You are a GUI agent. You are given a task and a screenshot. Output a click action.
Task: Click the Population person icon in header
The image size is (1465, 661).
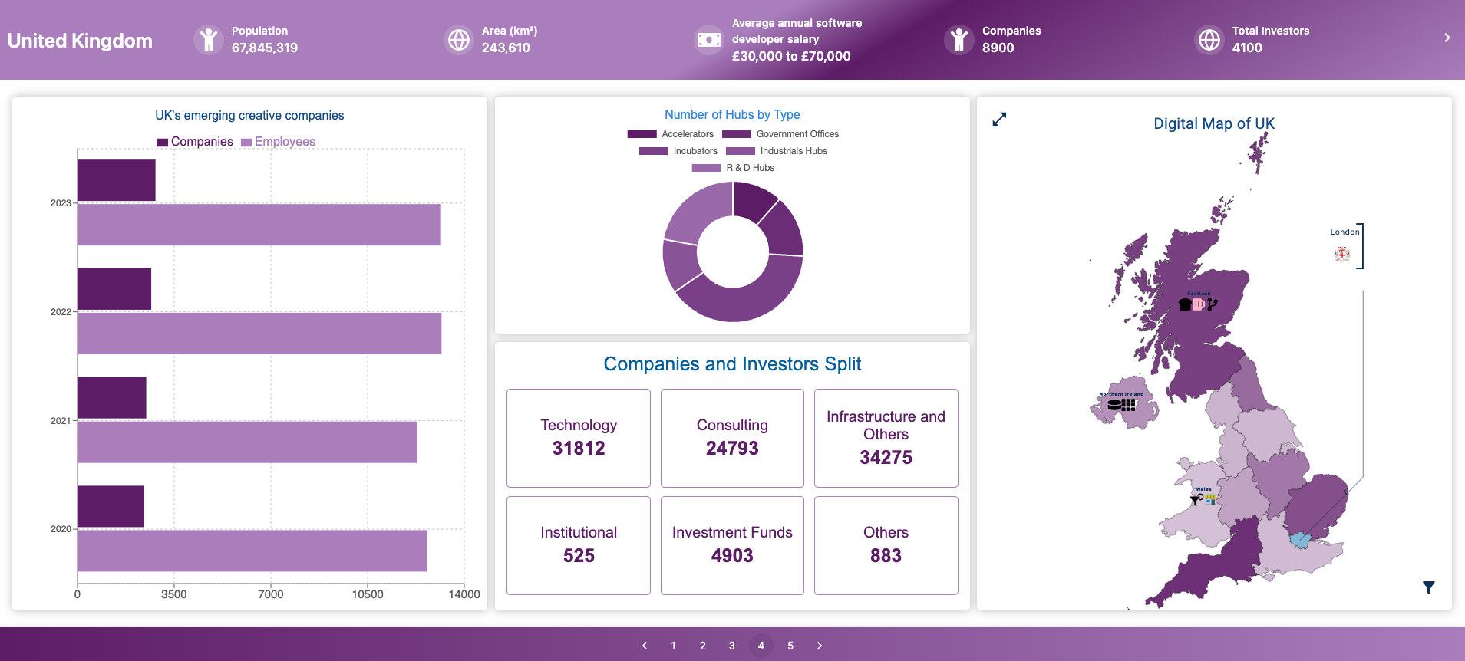[208, 40]
